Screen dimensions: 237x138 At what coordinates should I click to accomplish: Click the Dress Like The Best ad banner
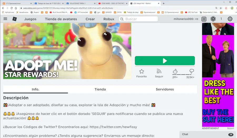tap(218, 75)
